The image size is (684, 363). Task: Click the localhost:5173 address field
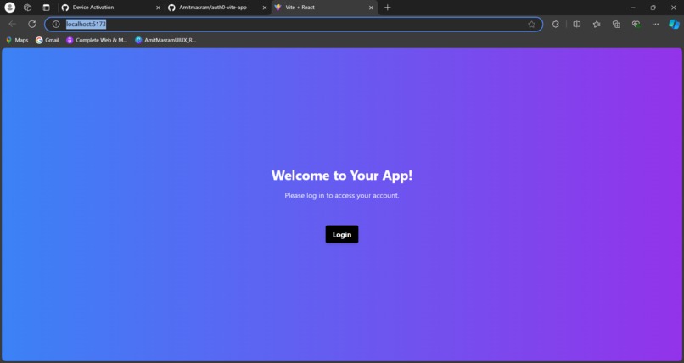294,25
